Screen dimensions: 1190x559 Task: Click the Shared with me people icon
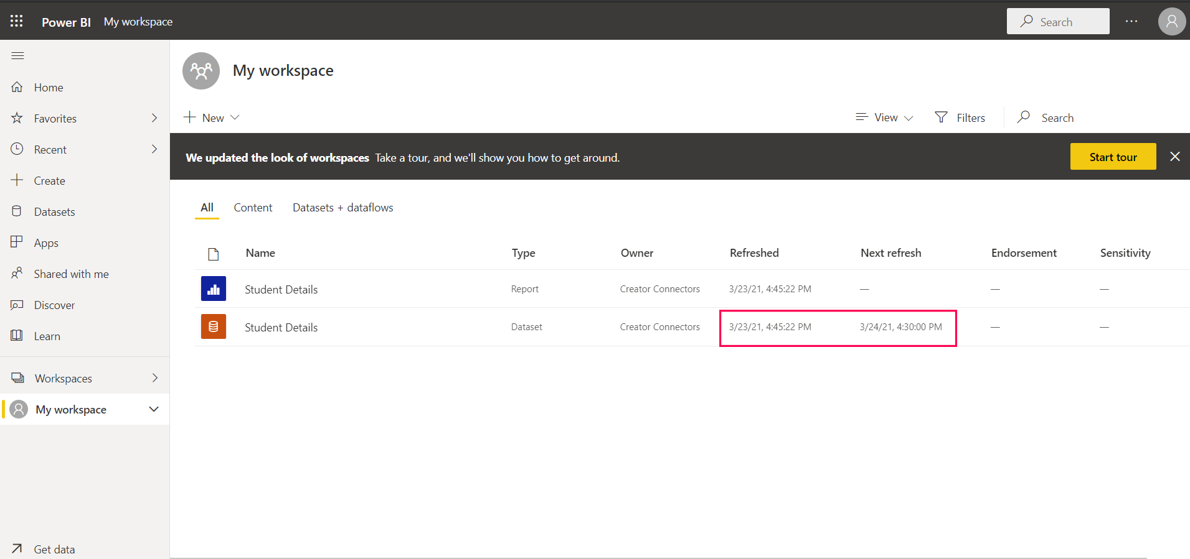(x=17, y=274)
